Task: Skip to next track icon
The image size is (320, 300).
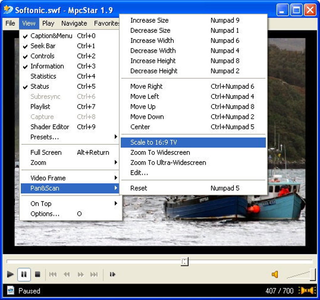Action: click(94, 275)
